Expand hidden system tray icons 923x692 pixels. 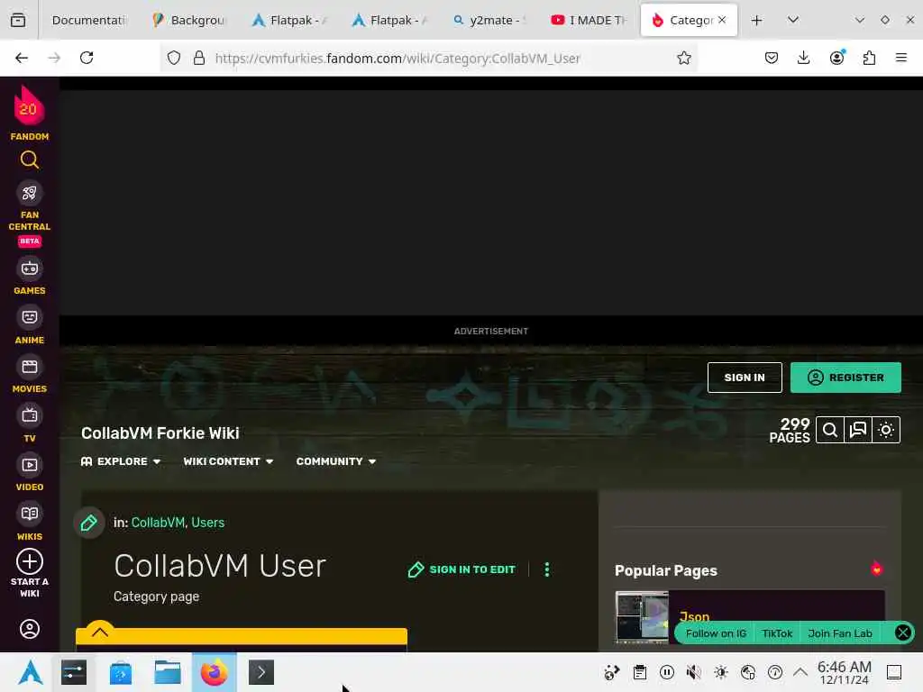(x=800, y=672)
